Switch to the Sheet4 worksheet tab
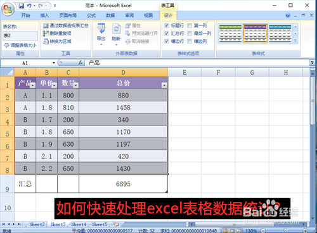 pos(79,224)
